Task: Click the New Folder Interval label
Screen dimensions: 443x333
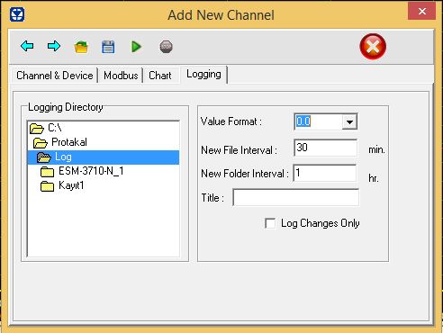Action: (245, 174)
